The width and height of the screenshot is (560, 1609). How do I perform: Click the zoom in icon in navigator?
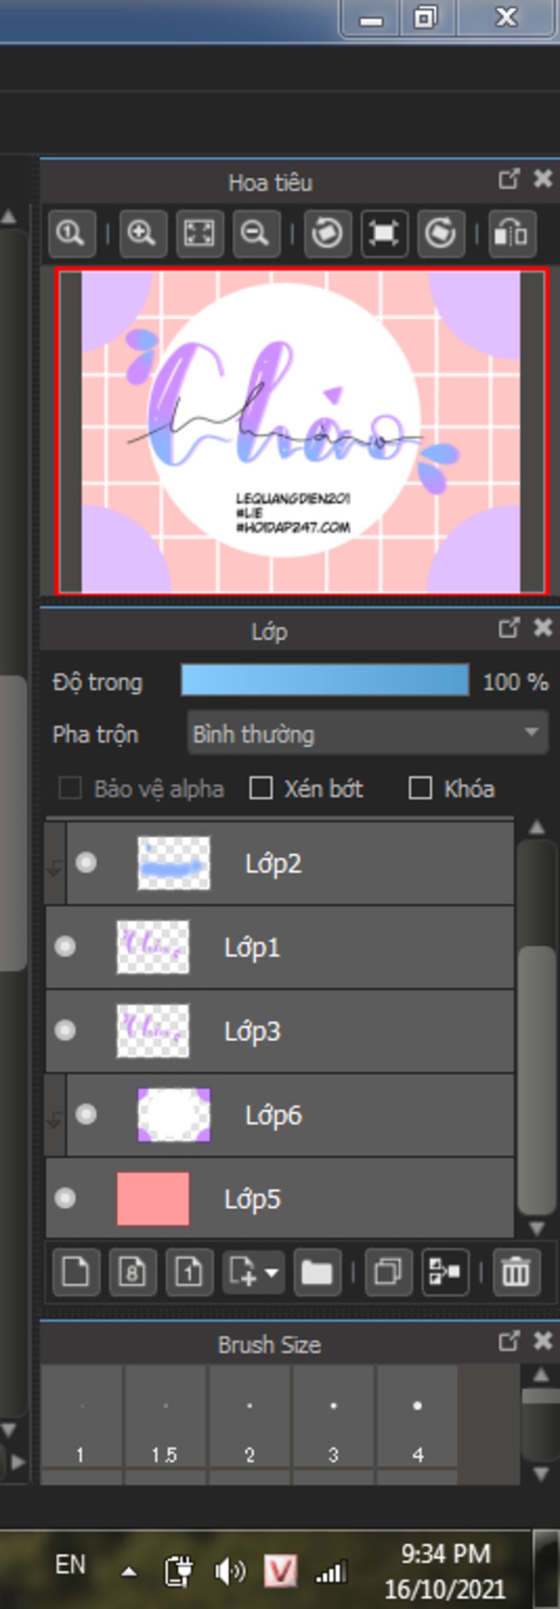[142, 234]
